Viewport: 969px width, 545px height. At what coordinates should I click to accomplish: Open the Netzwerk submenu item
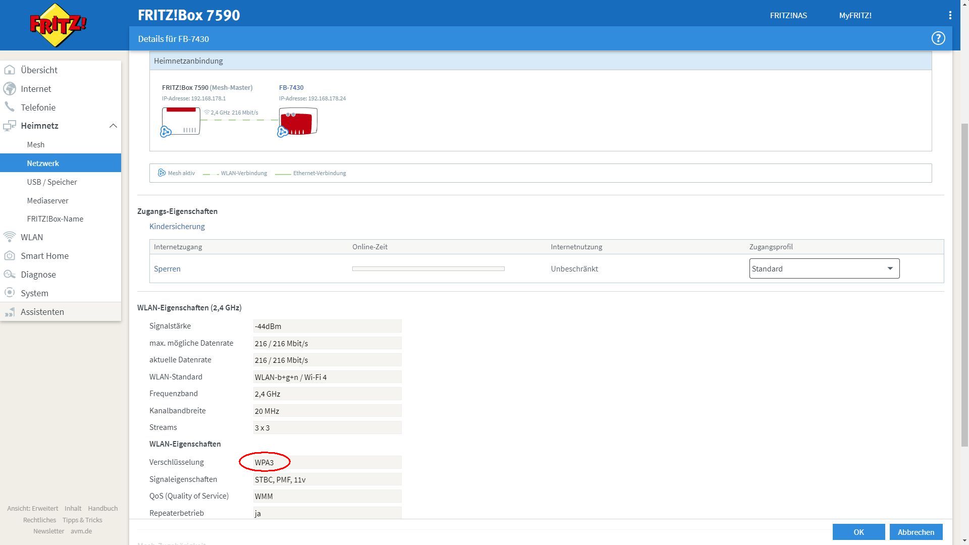coord(43,163)
